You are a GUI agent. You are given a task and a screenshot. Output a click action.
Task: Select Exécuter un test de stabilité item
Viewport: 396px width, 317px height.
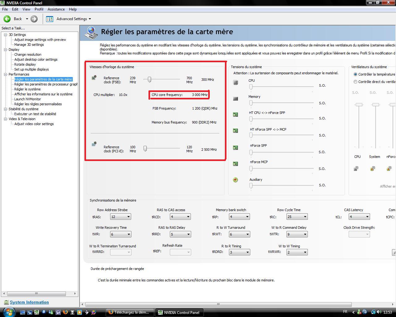coord(35,114)
